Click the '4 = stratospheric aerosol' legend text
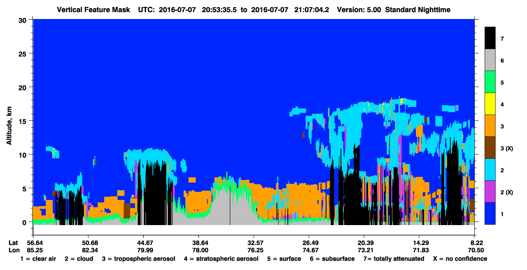This screenshot has height=270, width=527. (x=221, y=259)
